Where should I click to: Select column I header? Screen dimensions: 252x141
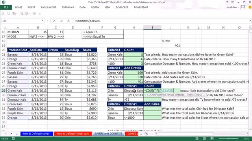(x=152, y=27)
